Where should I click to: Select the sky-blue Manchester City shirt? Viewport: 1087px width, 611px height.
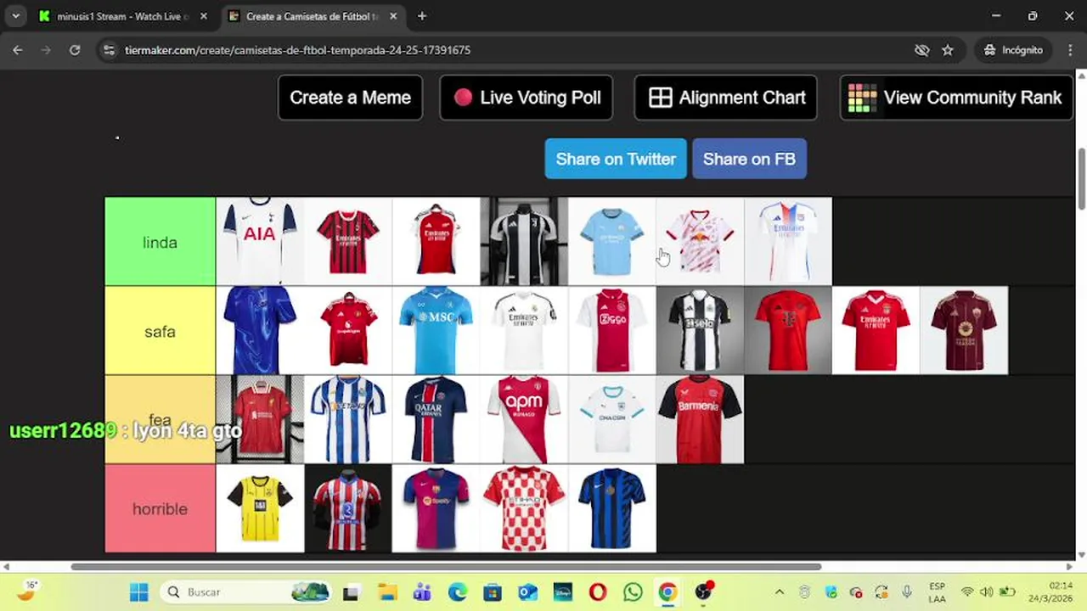click(611, 241)
